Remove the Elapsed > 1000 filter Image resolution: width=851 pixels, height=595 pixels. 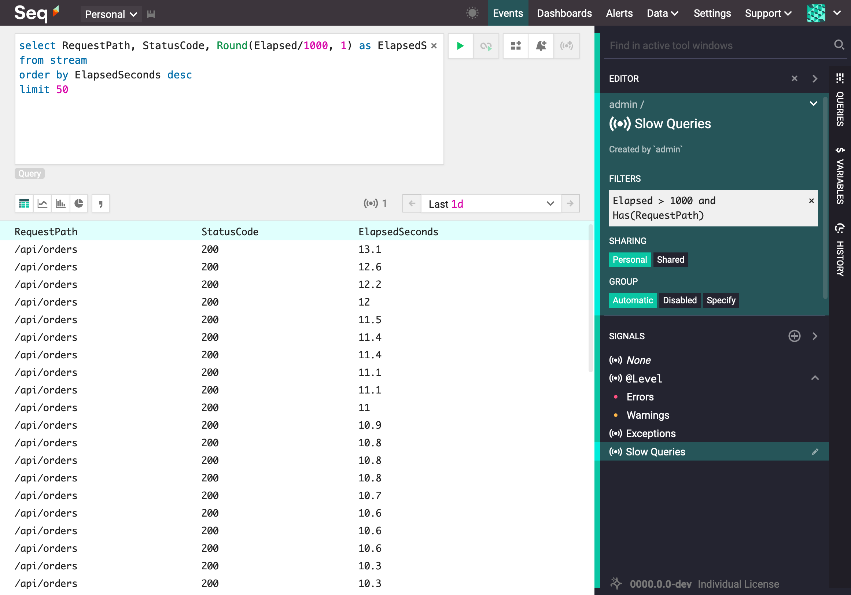811,201
